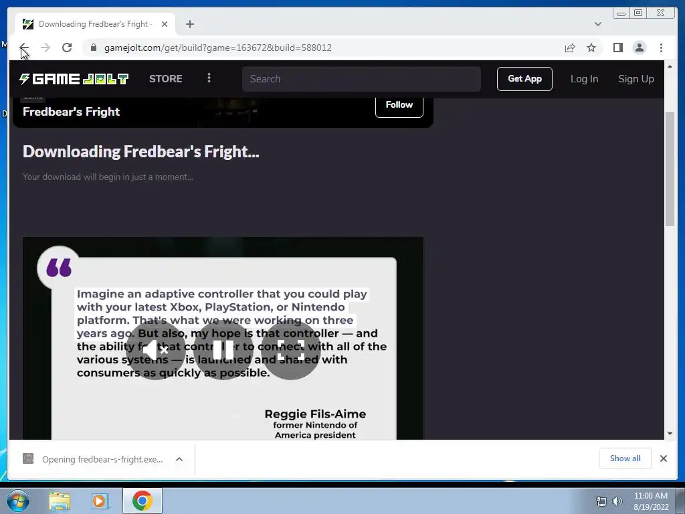Viewport: 685px width, 514px height.
Task: Open the Sign Up link
Action: tap(636, 79)
